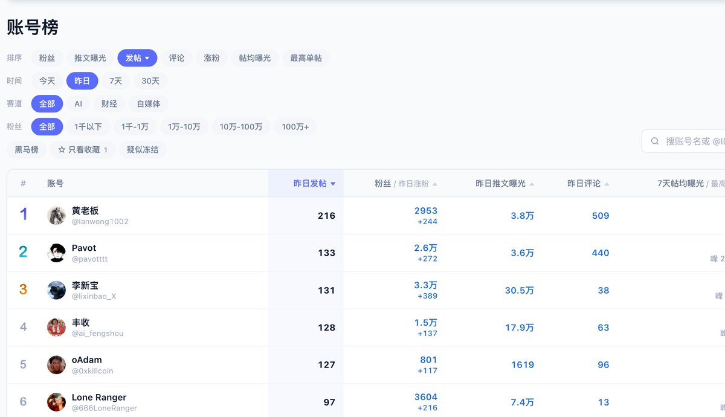Filter followers 10万-100万
Screen dimensions: 725x417
click(x=241, y=127)
